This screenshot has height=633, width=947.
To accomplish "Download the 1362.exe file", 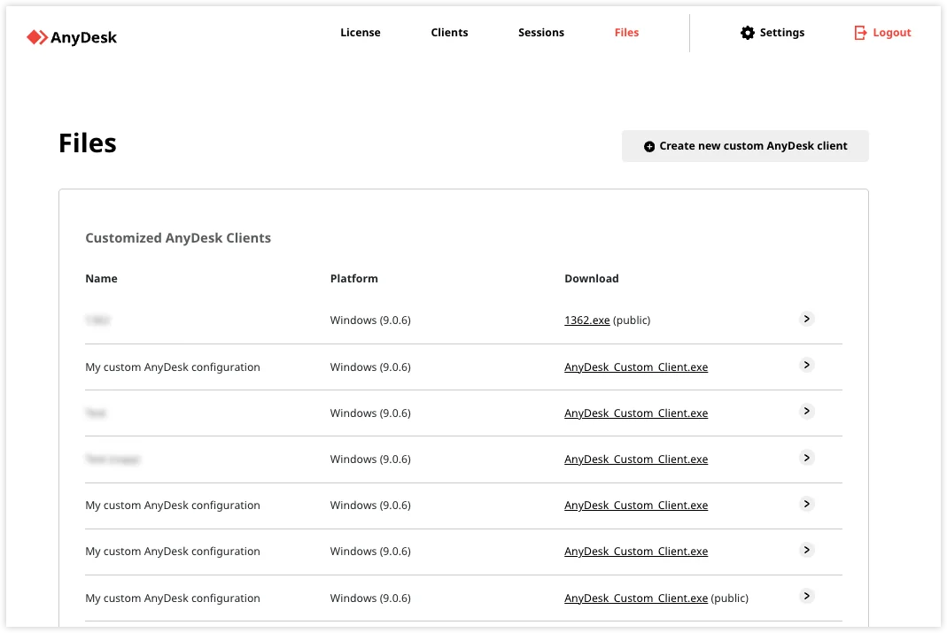I will [587, 320].
